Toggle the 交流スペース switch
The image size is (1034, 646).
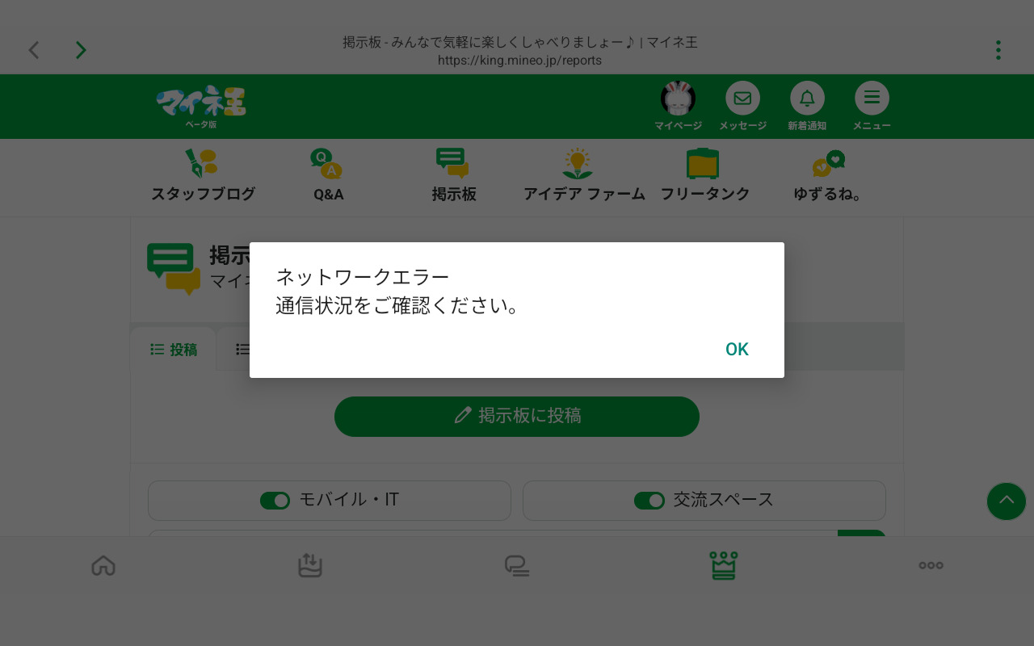649,501
